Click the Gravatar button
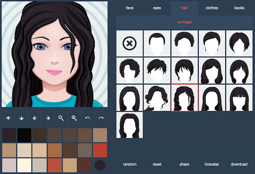 212,164
